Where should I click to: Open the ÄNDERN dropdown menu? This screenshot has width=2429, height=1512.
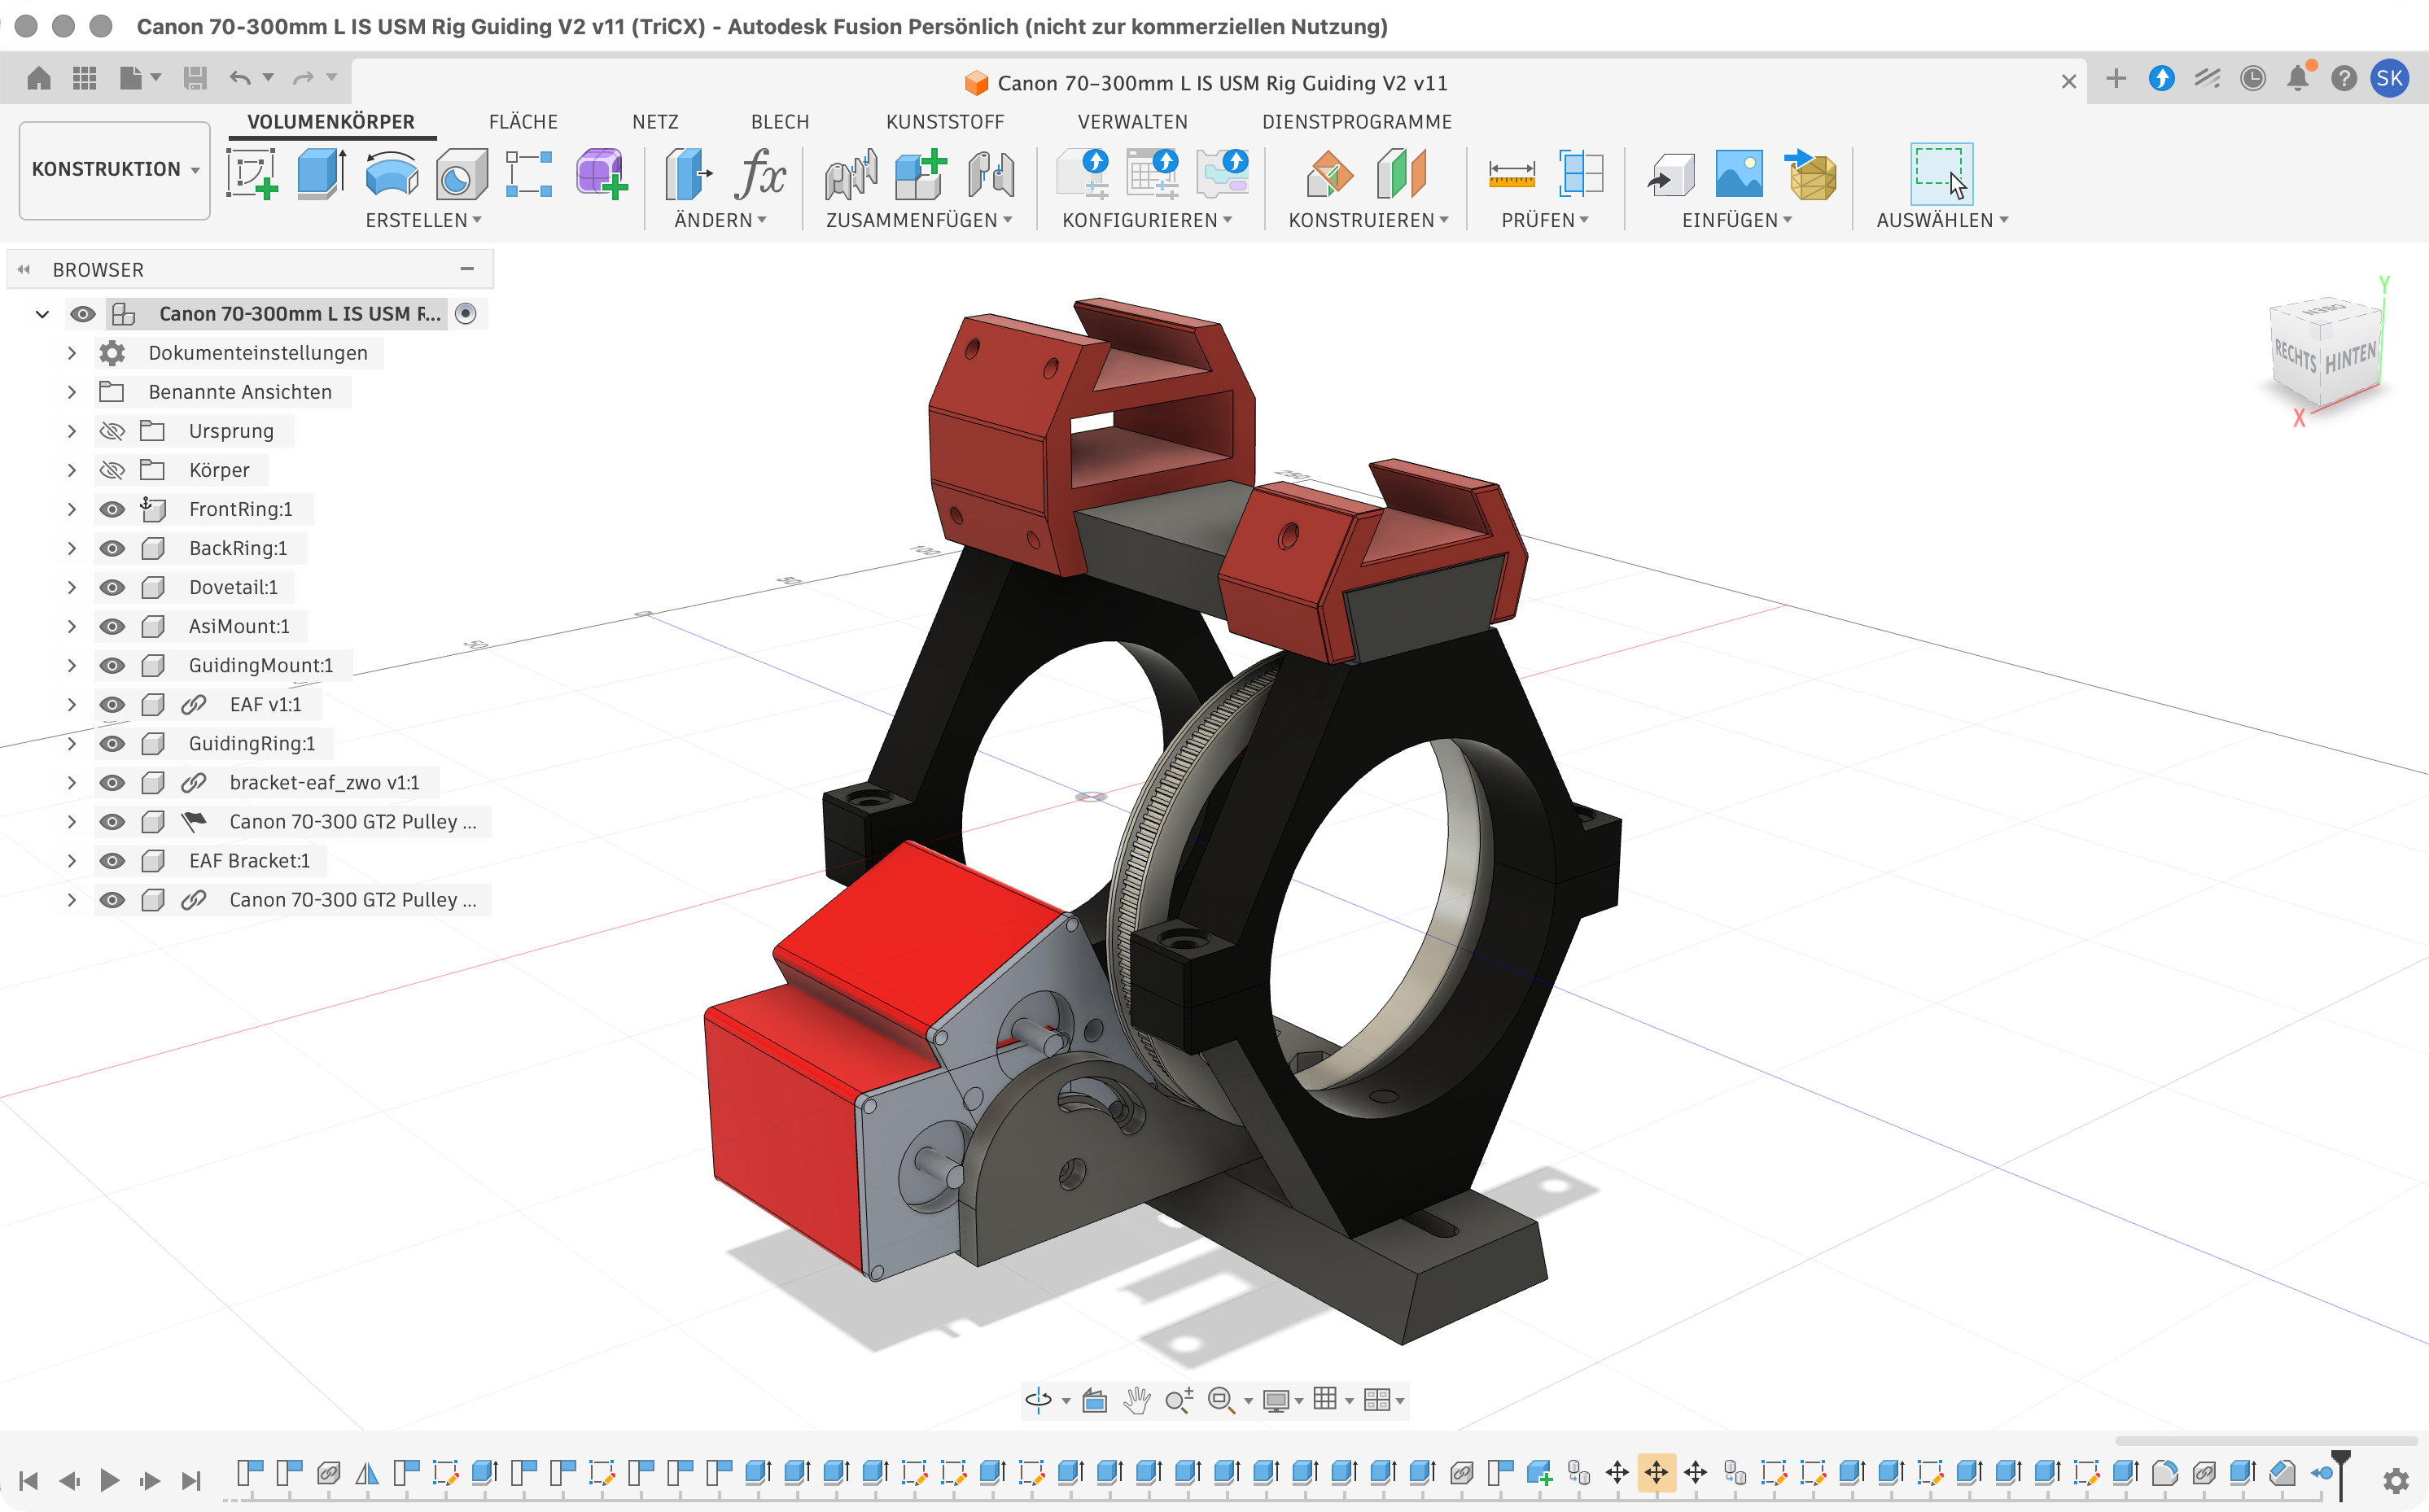720,220
